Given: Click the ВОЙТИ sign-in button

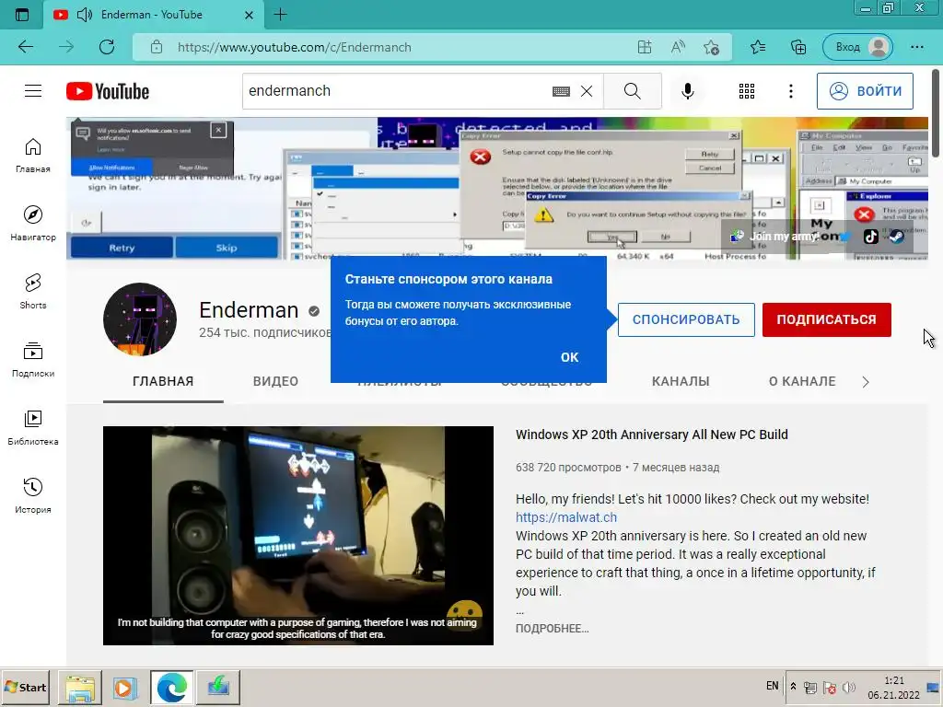Looking at the screenshot, I should tap(865, 91).
